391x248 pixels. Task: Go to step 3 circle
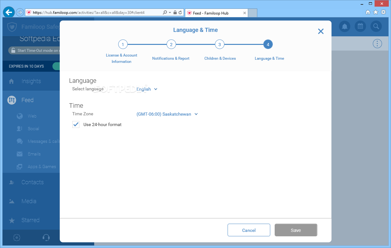(x=220, y=45)
